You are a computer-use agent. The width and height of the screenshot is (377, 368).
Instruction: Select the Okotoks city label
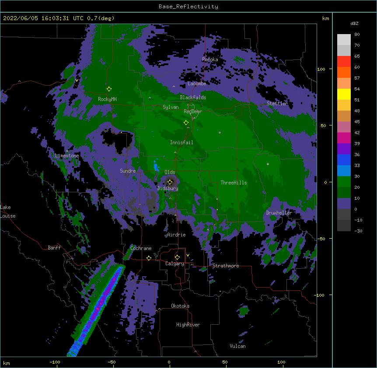pyautogui.click(x=180, y=306)
